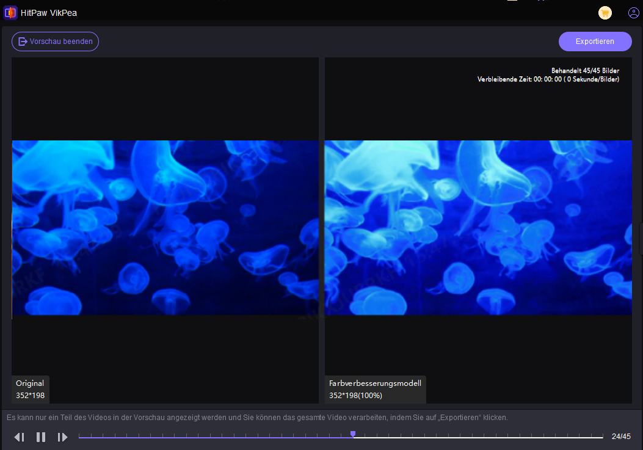The image size is (643, 450).
Task: Click the 24/45 frame counter
Action: point(621,437)
